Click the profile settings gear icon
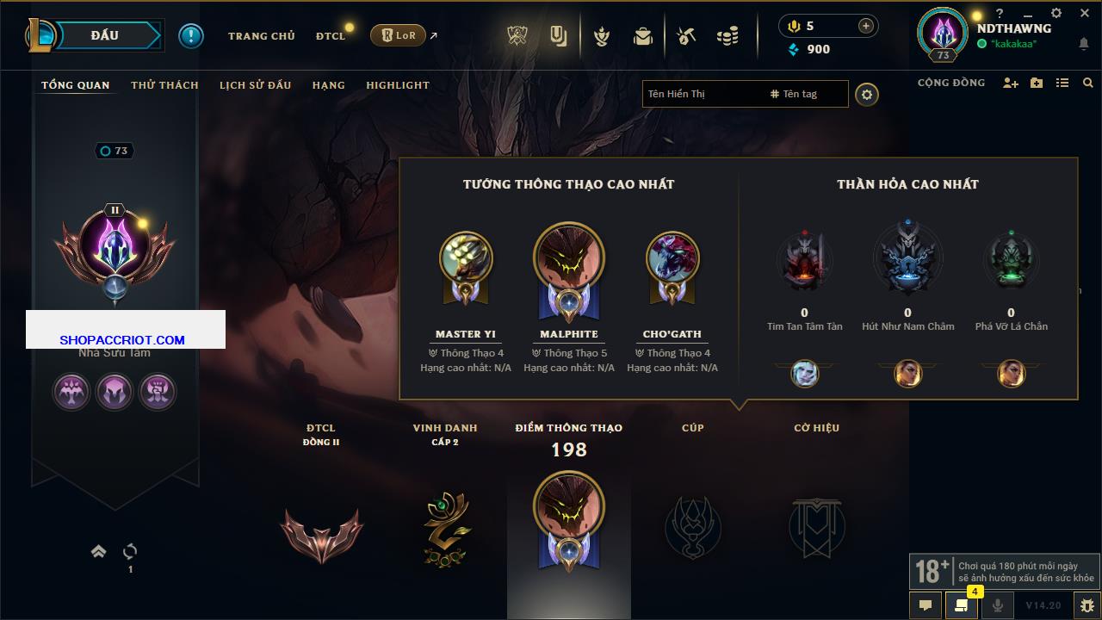Viewport: 1102px width, 620px height. (867, 95)
